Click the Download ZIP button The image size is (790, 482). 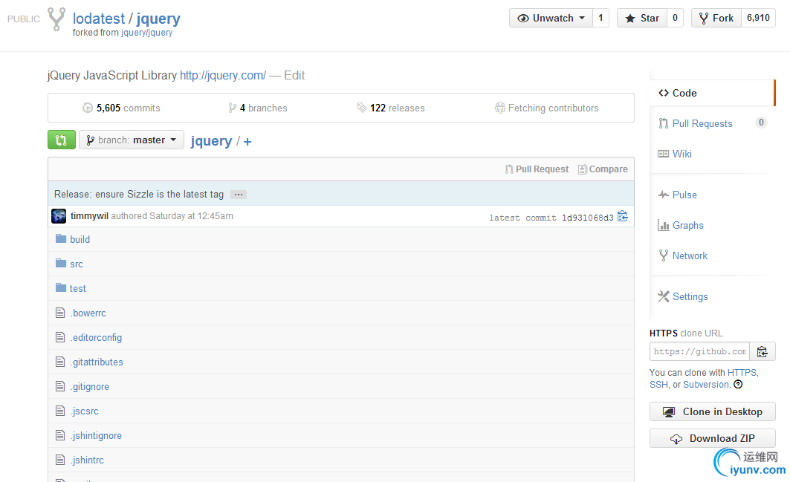tap(713, 438)
